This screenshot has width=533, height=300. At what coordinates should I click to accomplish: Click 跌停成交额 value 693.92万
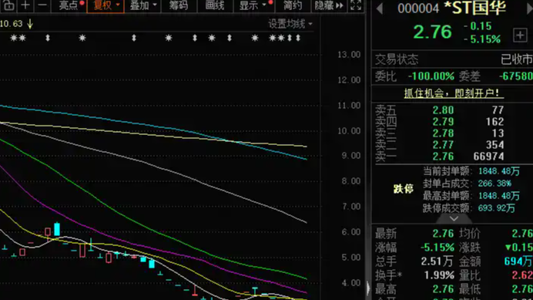(496, 208)
